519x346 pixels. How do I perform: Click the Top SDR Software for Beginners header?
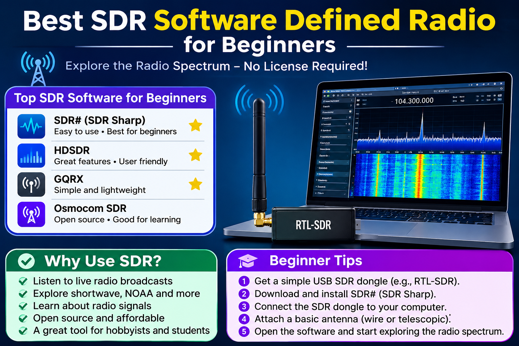point(110,98)
